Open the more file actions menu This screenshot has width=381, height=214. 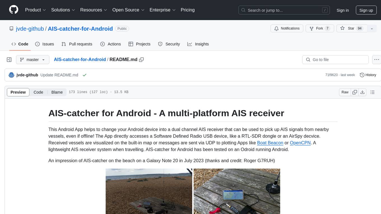coord(377,60)
